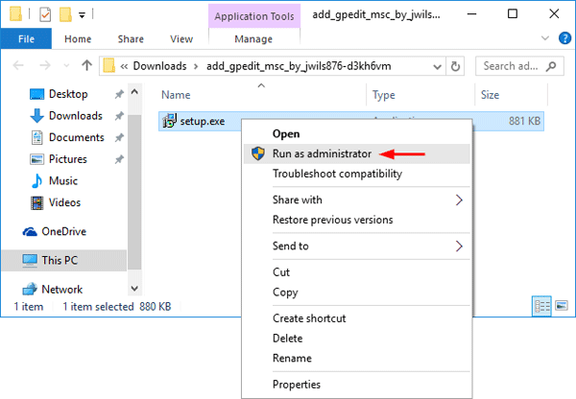The width and height of the screenshot is (576, 399).
Task: Choose Copy from the context menu
Action: tap(357, 292)
